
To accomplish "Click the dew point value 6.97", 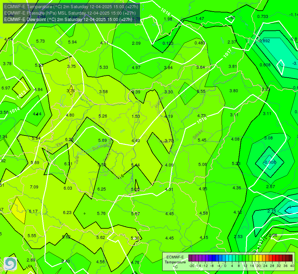I will pos(6,88).
